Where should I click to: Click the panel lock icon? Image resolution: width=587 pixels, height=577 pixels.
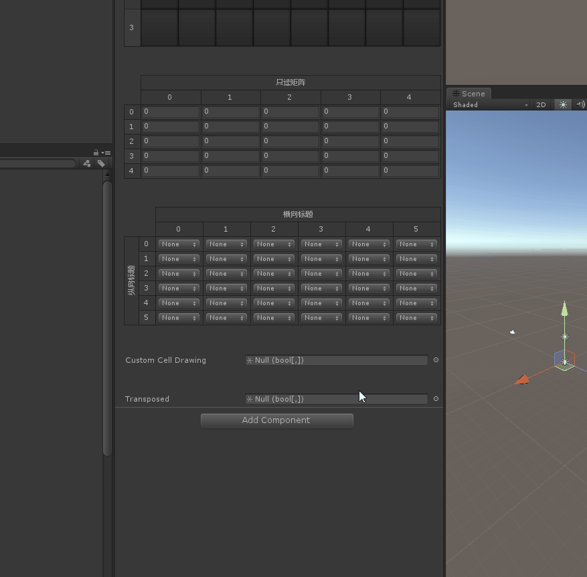96,153
